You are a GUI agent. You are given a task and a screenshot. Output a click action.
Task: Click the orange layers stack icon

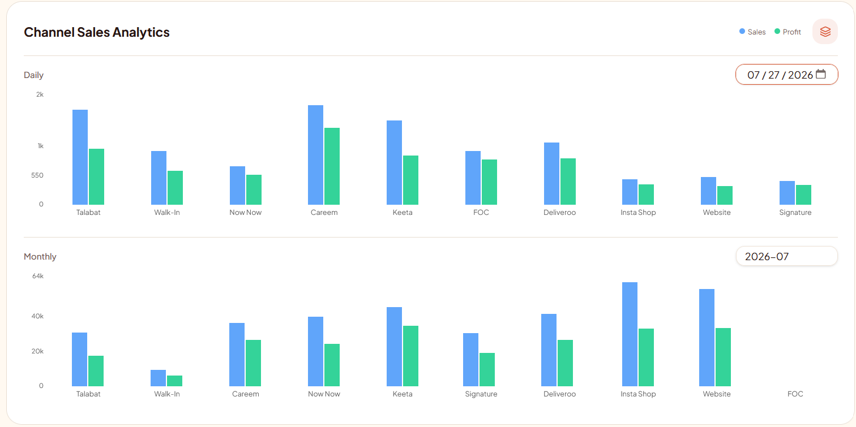825,32
